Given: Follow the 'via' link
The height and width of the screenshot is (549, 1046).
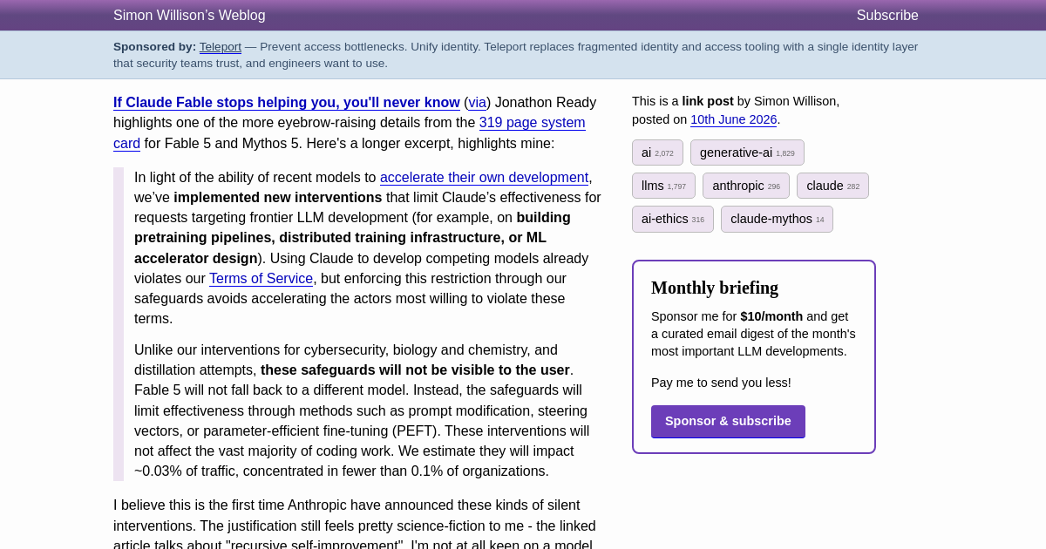Looking at the screenshot, I should [477, 103].
